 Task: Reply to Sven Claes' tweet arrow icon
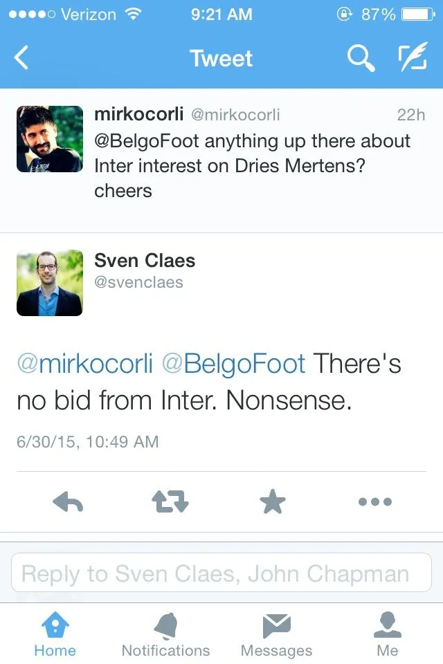point(68,502)
